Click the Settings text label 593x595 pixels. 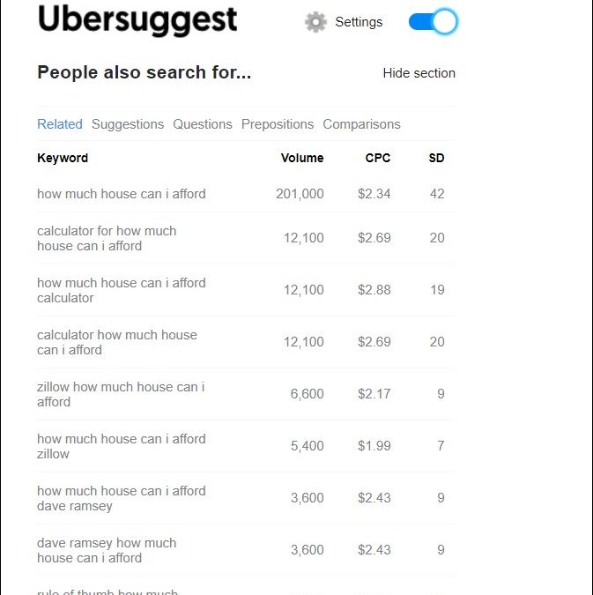(x=359, y=22)
